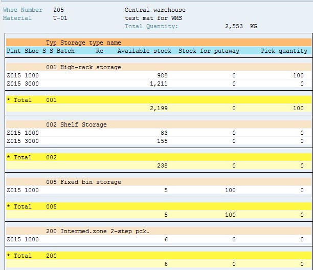Select '200 Intermed.zone 2-step pck.' group heading
The height and width of the screenshot is (270, 313).
click(x=98, y=231)
